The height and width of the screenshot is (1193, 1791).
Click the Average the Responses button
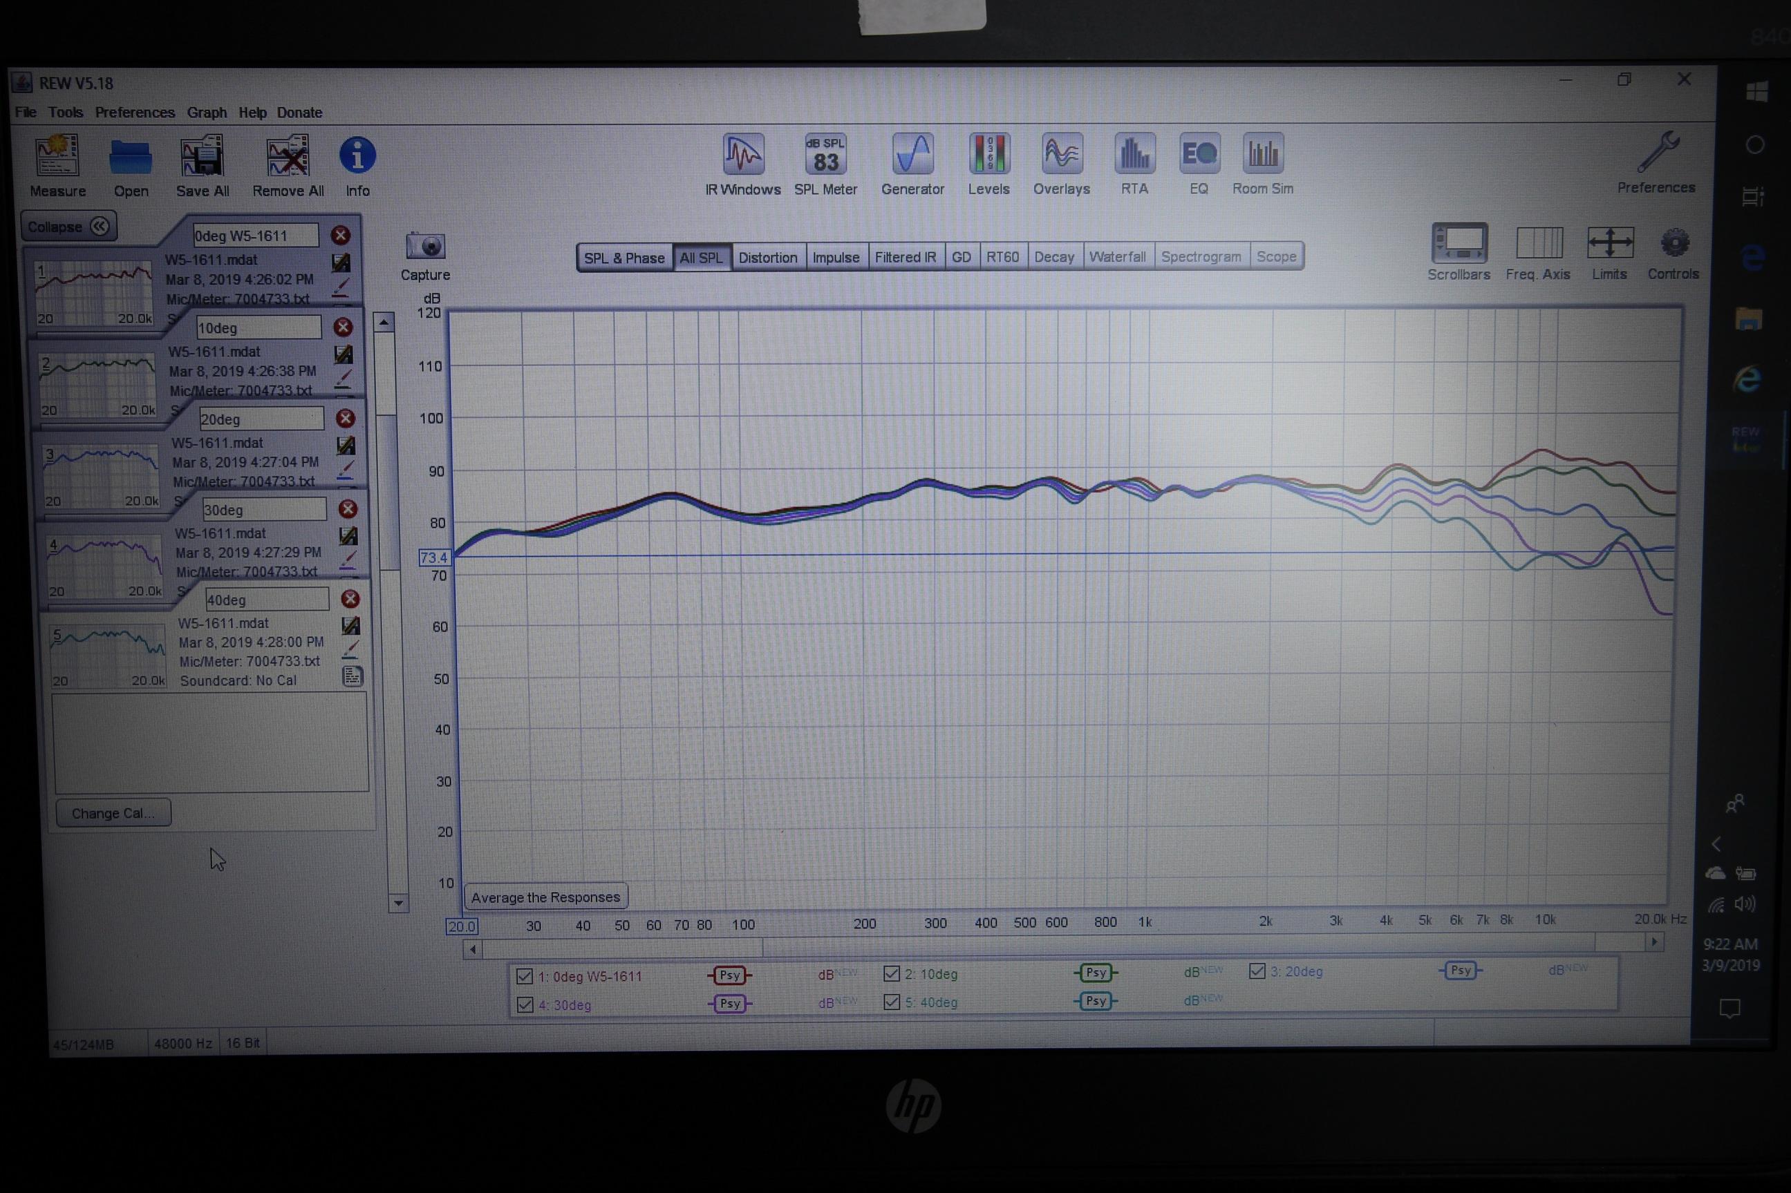point(545,897)
